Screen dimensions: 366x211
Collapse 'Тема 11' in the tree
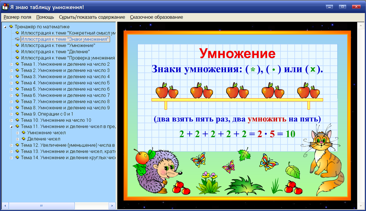coord(11,127)
